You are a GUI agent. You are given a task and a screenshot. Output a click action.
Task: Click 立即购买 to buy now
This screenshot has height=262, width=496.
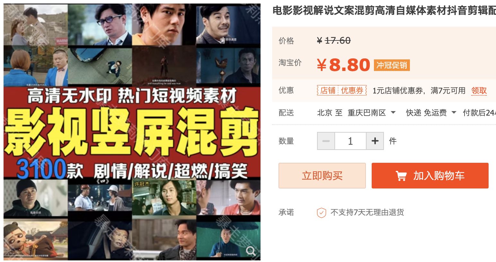click(322, 176)
